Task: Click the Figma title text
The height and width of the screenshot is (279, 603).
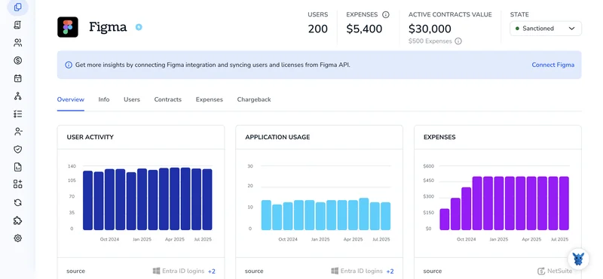Action: (108, 27)
